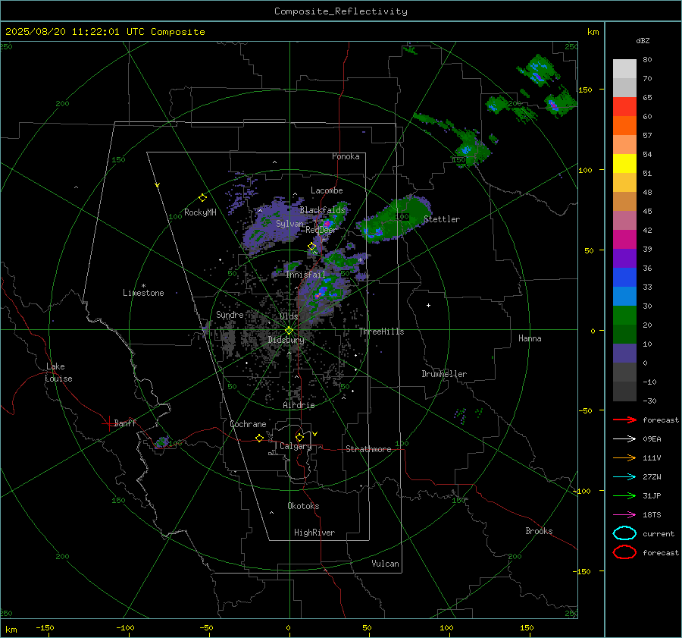Viewport: 682px width, 638px height.
Task: Click the 'Strathmore' city label
Action: click(x=368, y=449)
